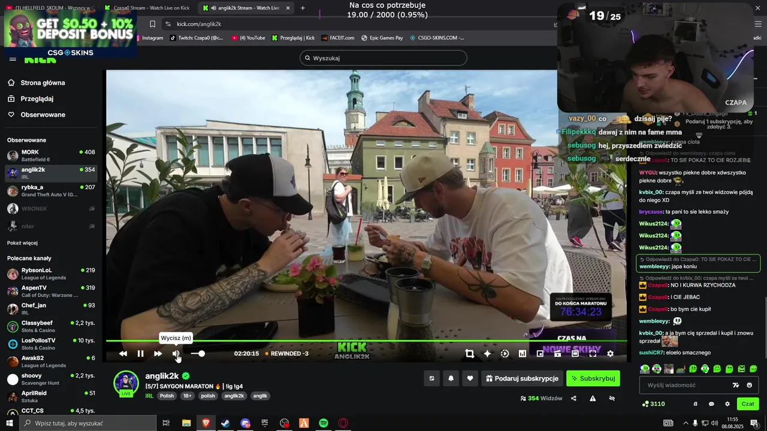767x431 pixels.
Task: Toggle the hamburger sidebar menu
Action: 13,59
